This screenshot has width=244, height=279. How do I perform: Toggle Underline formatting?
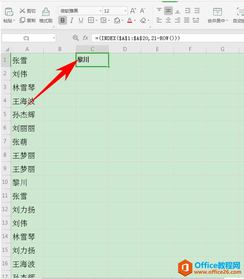coord(81,20)
